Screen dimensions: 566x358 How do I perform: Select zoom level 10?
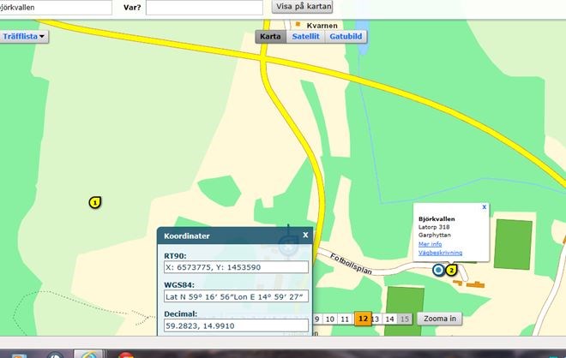(330, 319)
